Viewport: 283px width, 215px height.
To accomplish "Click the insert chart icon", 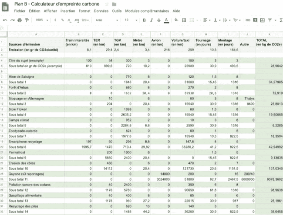I will pyautogui.click(x=263, y=20).
